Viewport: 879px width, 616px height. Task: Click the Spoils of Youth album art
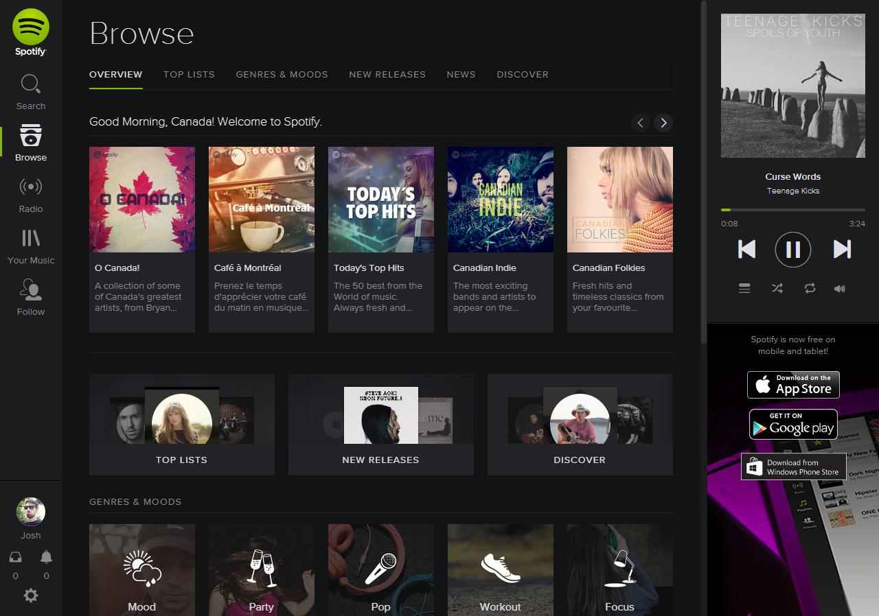(793, 86)
